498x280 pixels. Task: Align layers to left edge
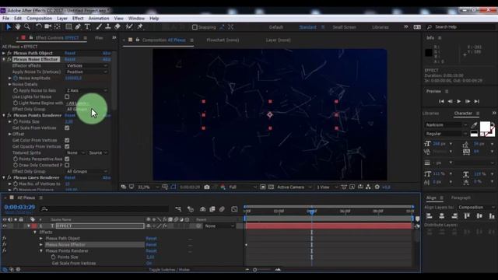click(x=430, y=216)
